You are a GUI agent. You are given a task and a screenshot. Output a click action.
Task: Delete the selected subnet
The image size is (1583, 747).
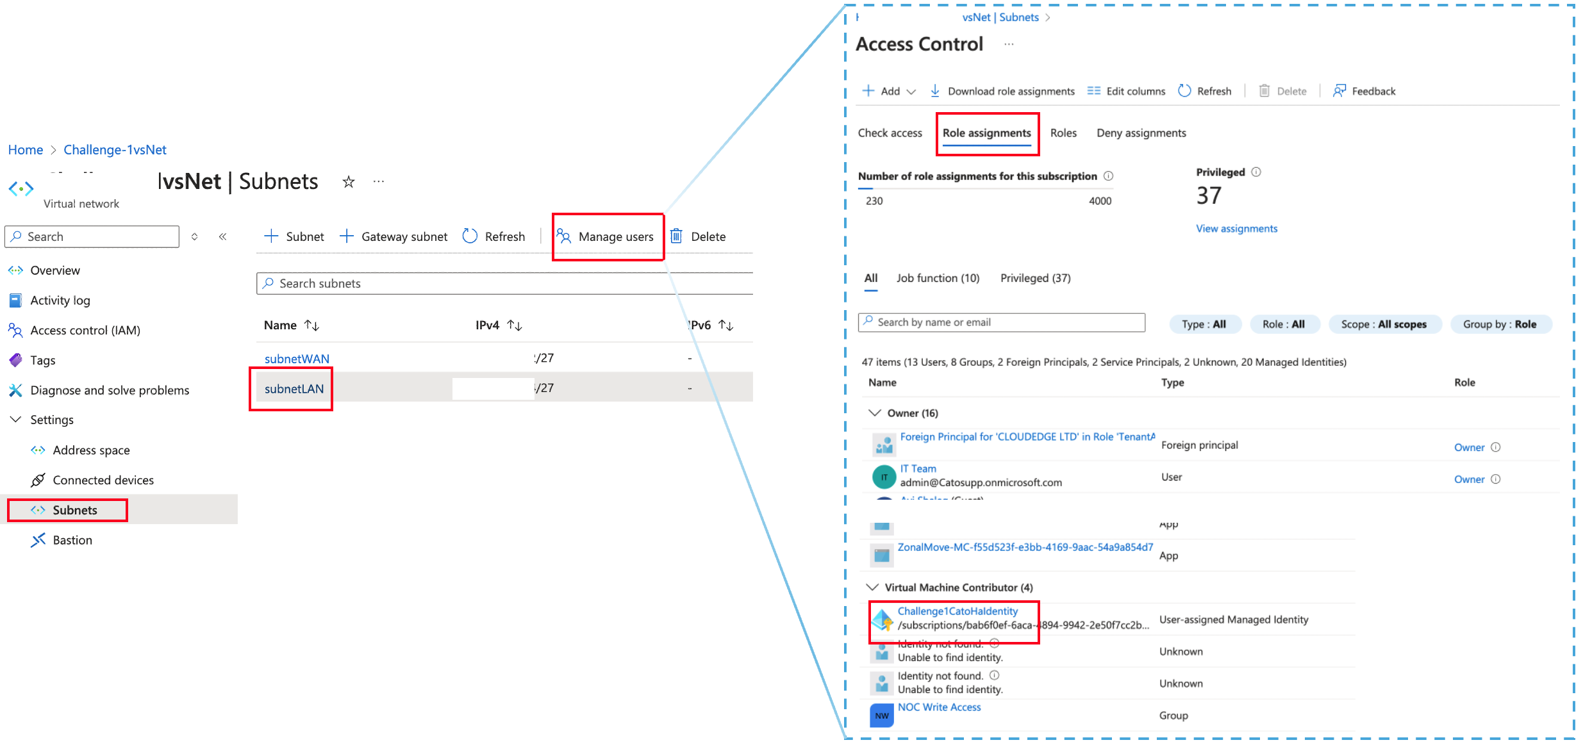[698, 236]
